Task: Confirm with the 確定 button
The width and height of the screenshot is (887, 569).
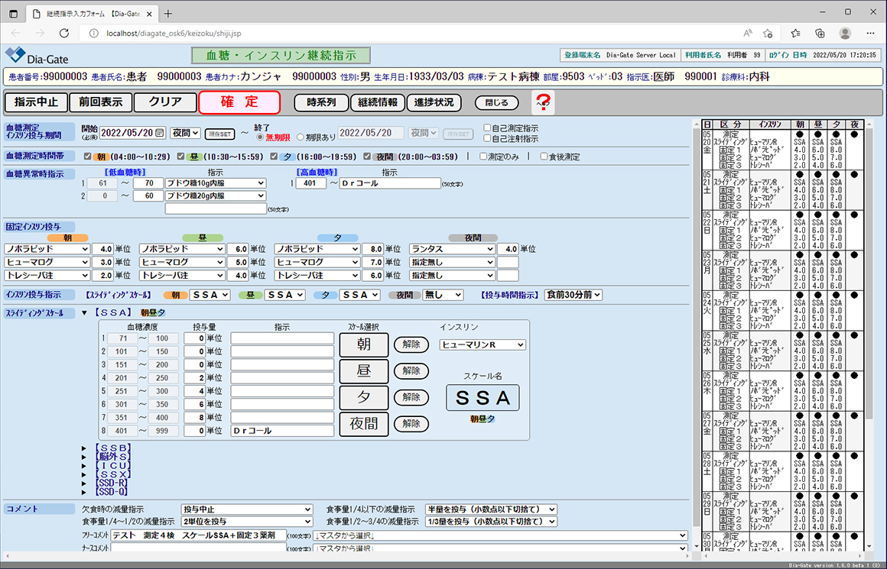Action: pos(239,102)
